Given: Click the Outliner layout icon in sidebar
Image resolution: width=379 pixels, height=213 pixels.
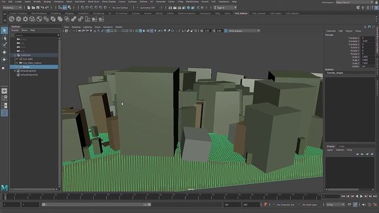Looking at the screenshot, I should tap(4, 113).
